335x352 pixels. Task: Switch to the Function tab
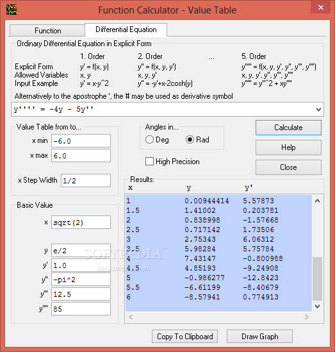click(x=47, y=31)
